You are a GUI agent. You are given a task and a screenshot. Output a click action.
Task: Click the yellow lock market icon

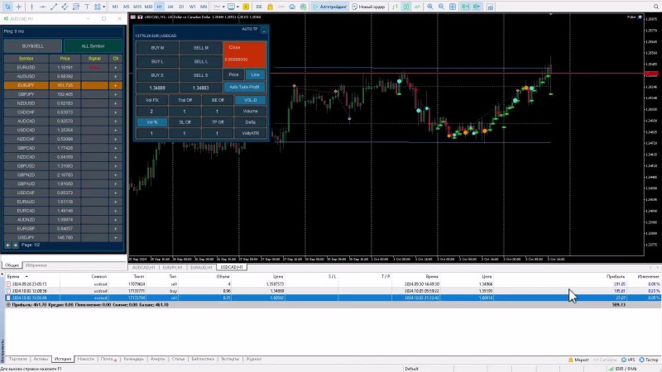coord(271,7)
